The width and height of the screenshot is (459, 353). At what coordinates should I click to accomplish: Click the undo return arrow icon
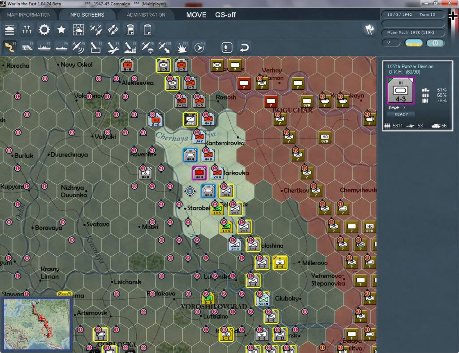pos(244,47)
